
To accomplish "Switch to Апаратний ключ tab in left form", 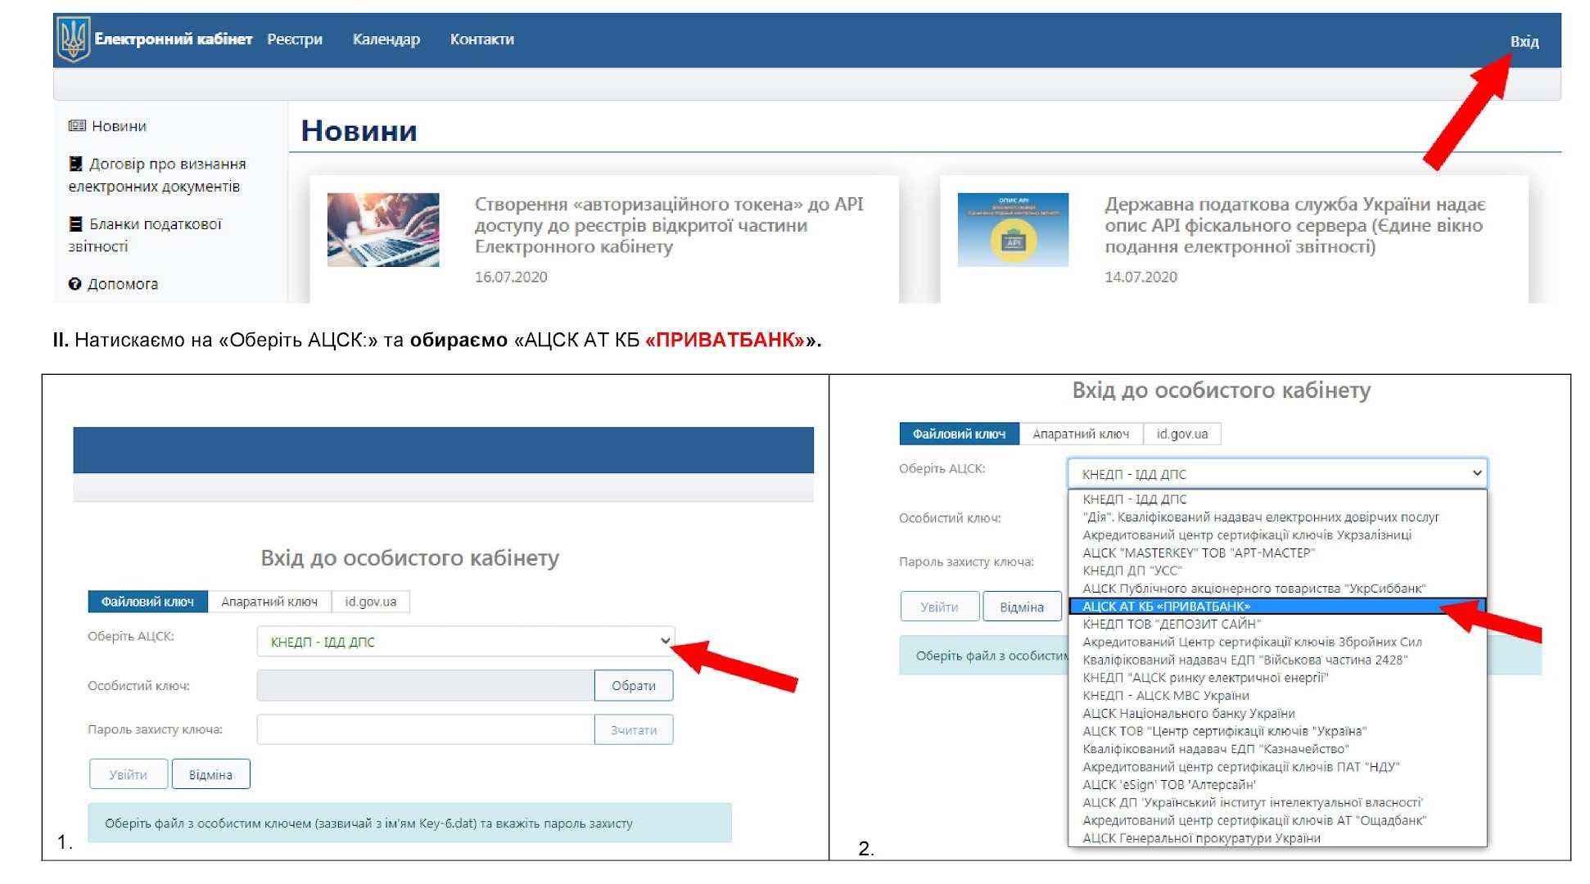I will coord(269,602).
